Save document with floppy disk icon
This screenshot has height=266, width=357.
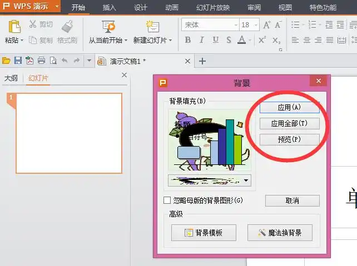tap(18, 61)
